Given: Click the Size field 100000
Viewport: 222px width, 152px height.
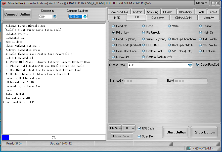Looking at the screenshot, I should click(x=191, y=81).
